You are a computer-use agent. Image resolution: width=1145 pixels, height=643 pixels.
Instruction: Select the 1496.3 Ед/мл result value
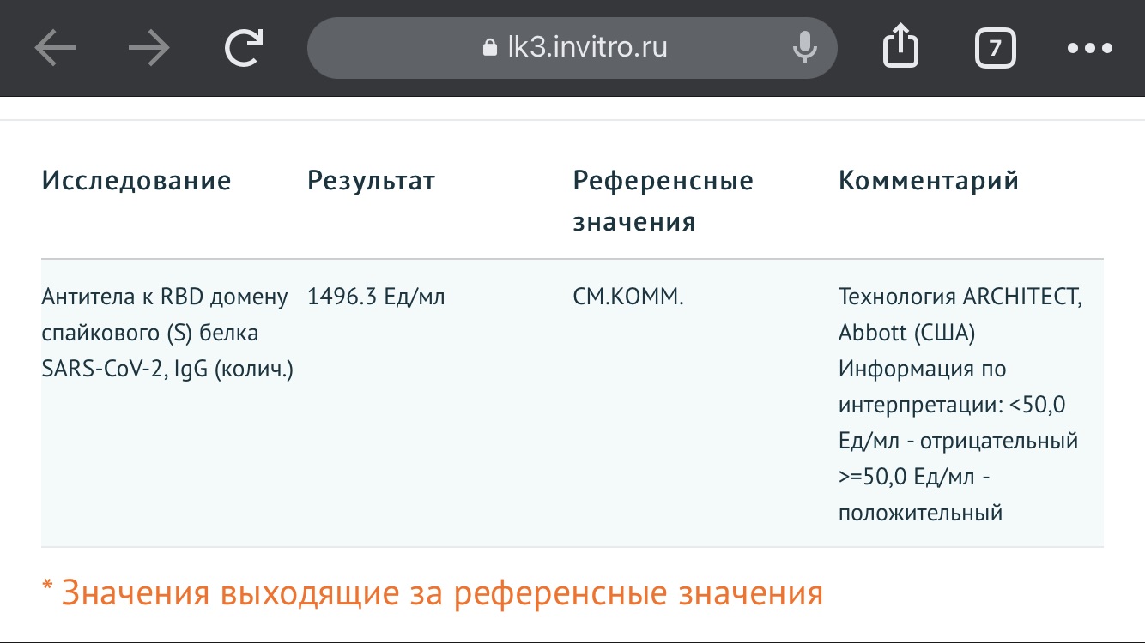[x=376, y=297]
